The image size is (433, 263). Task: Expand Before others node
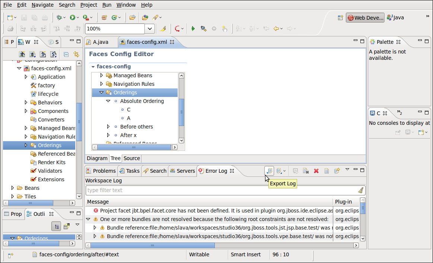108,126
